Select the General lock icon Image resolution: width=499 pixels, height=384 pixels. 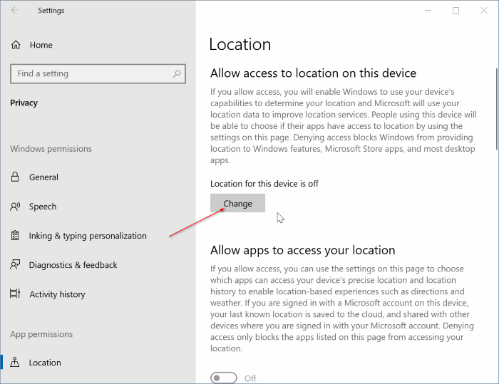(15, 177)
